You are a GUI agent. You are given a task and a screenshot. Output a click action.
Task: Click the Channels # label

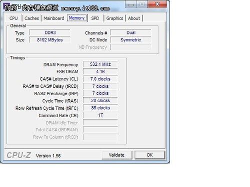[x=96, y=33]
